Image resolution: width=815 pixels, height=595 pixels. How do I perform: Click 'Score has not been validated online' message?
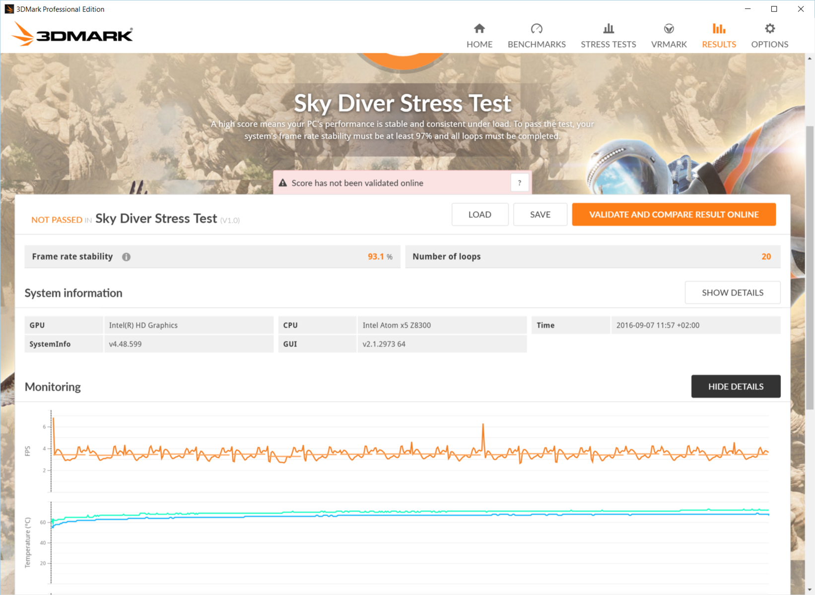click(x=357, y=183)
